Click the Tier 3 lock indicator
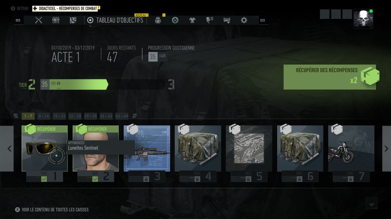Screen dimensions: 391x219 click(x=146, y=179)
